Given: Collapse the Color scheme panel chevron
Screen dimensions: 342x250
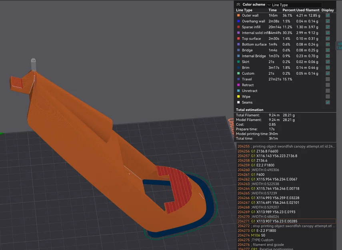Looking at the screenshot, I should click(238, 4).
